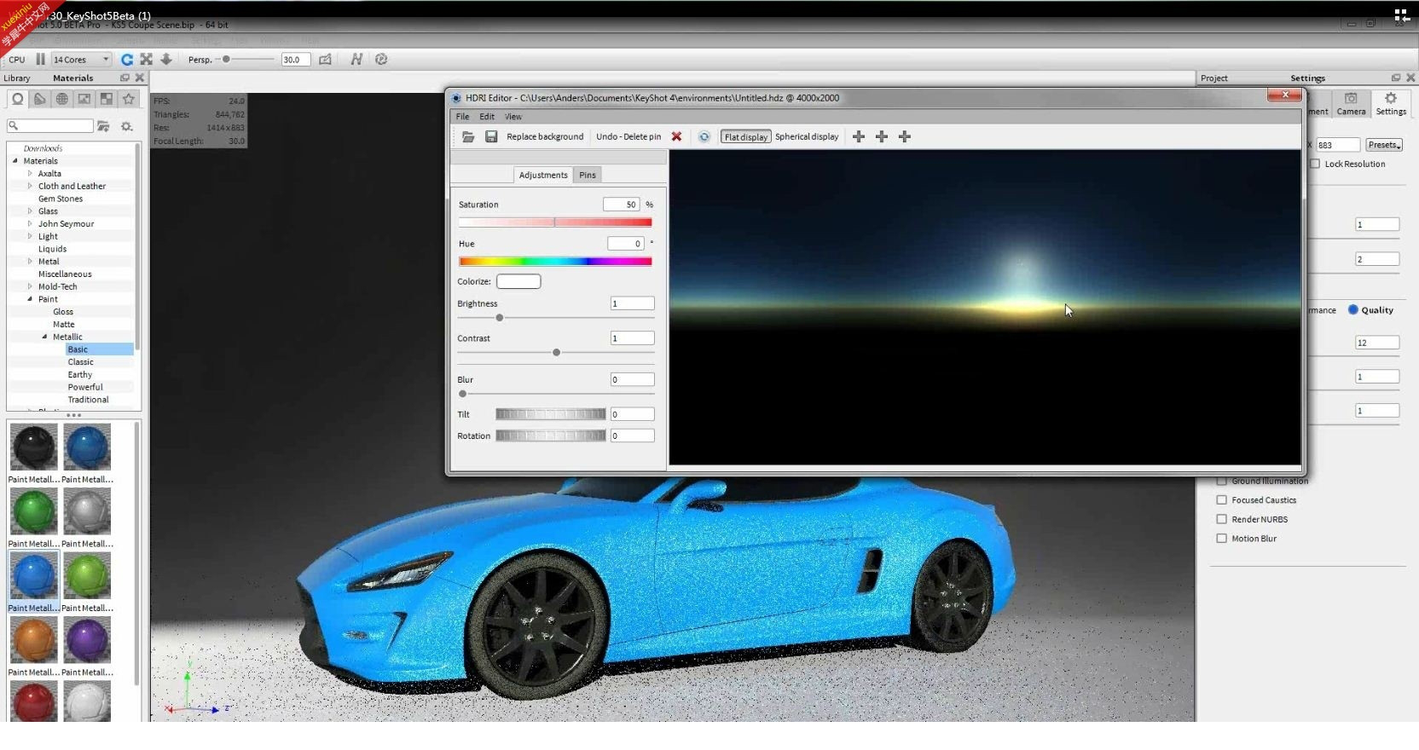Collapse the Metallic subfolder
The width and height of the screenshot is (1419, 750).
coord(45,337)
